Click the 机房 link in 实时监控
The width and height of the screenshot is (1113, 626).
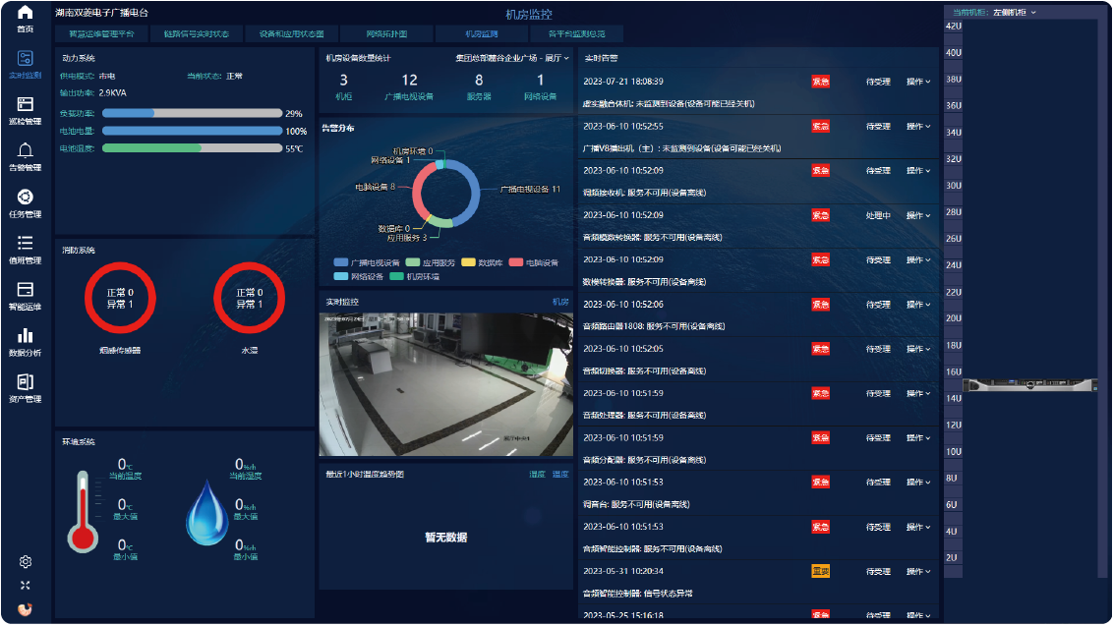coord(560,303)
